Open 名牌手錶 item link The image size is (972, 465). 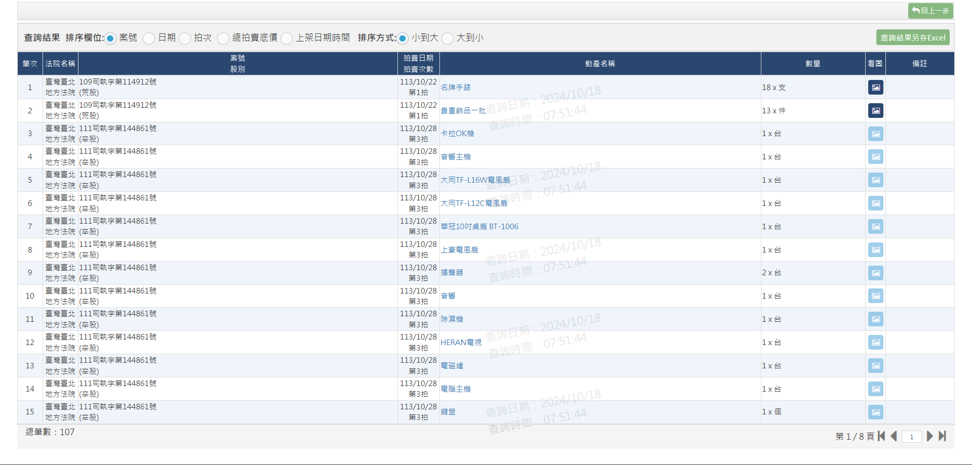pyautogui.click(x=456, y=88)
